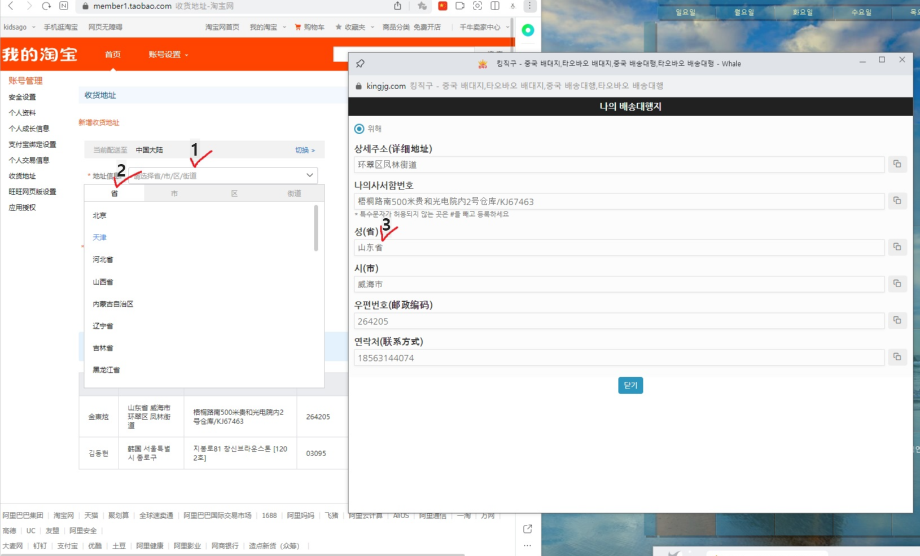Screen dimensions: 920x556
Task: Copy the 우편번호 postal code value
Action: coord(897,320)
